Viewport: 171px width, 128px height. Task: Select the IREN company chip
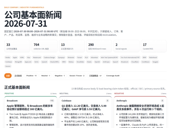64,62
